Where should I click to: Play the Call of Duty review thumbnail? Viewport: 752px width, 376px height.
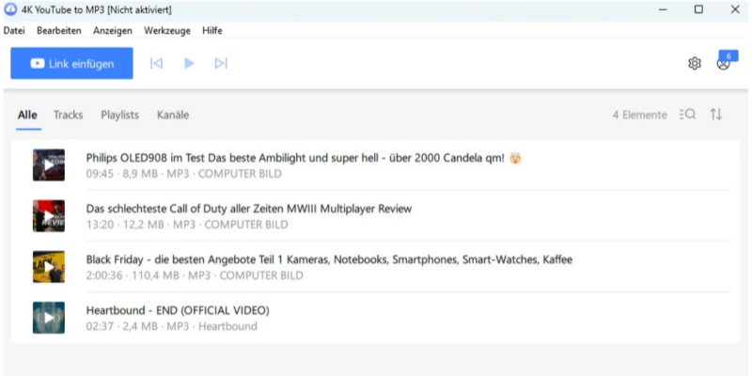49,216
